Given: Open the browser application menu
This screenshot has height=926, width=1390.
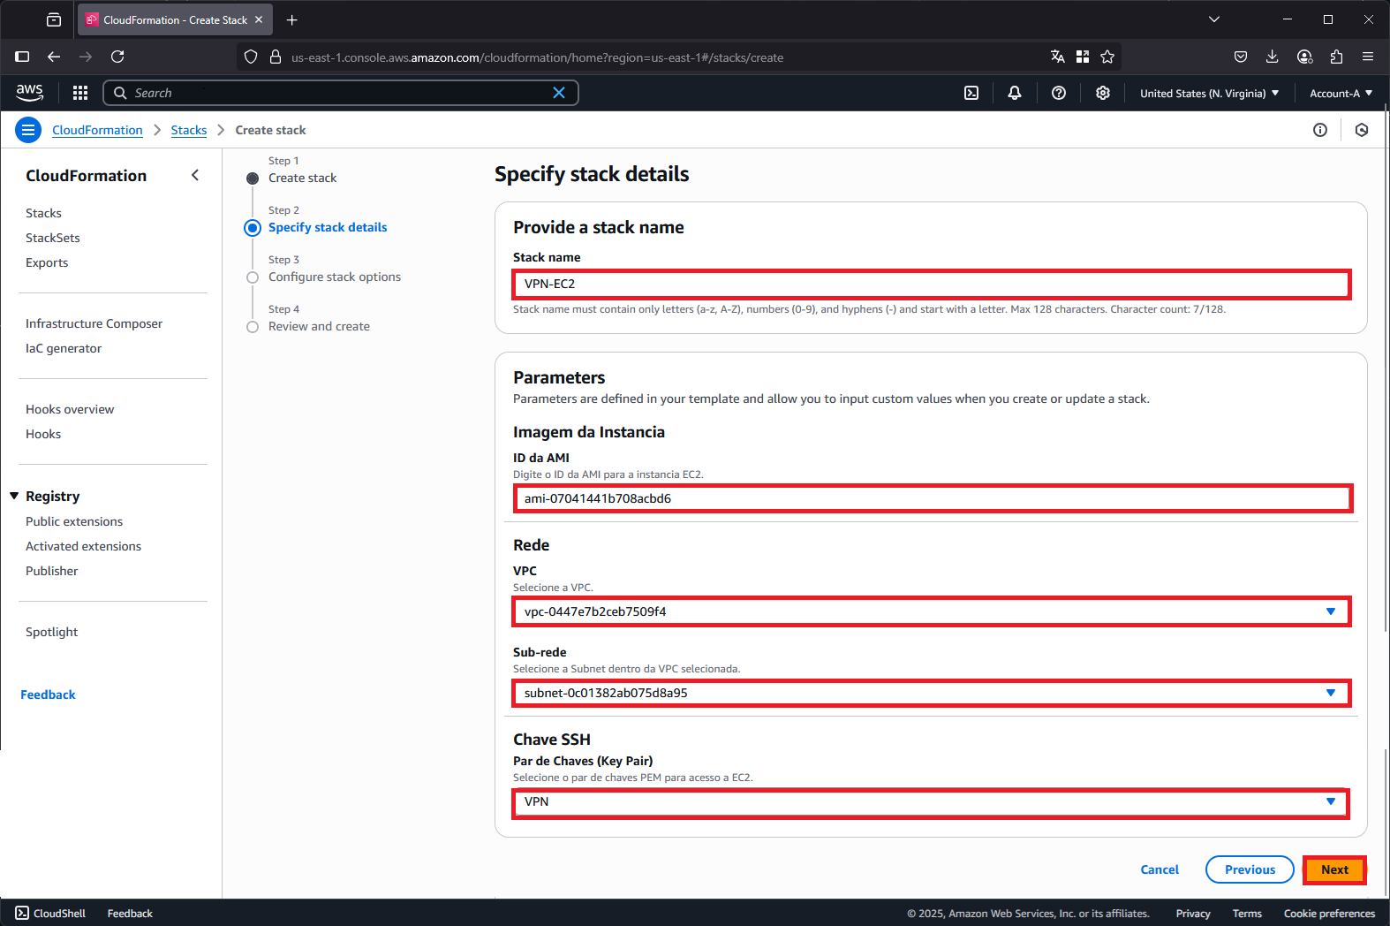Looking at the screenshot, I should coord(1368,57).
